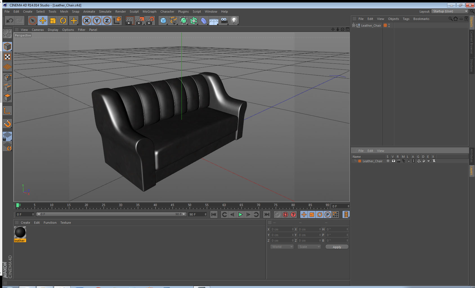The image size is (475, 288).
Task: Toggle position keyframe recording
Action: 304,214
